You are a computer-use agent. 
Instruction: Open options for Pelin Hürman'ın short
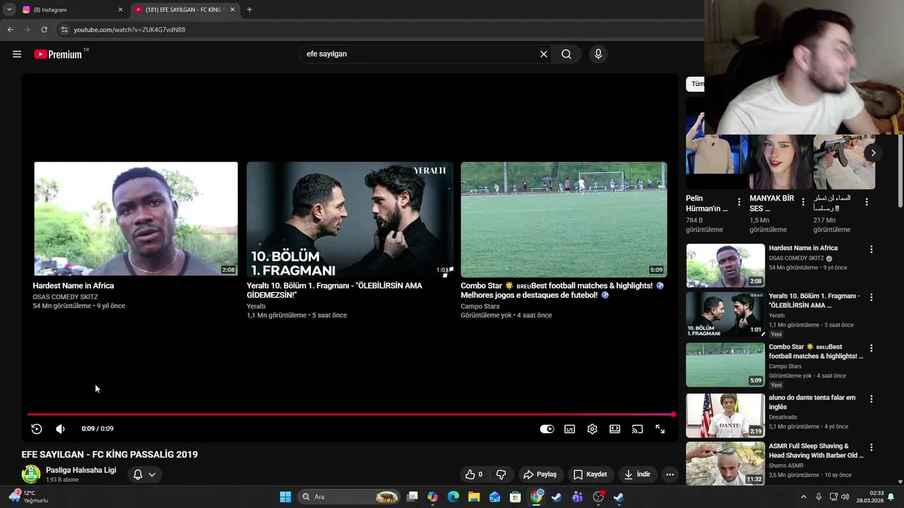(x=739, y=202)
